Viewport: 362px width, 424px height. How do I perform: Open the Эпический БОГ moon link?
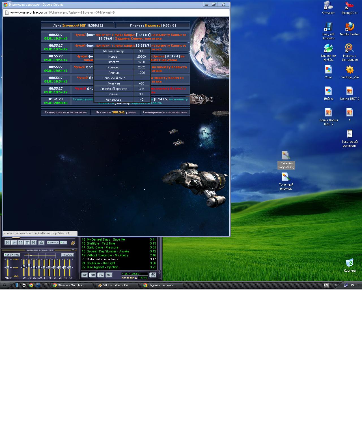pos(74,25)
